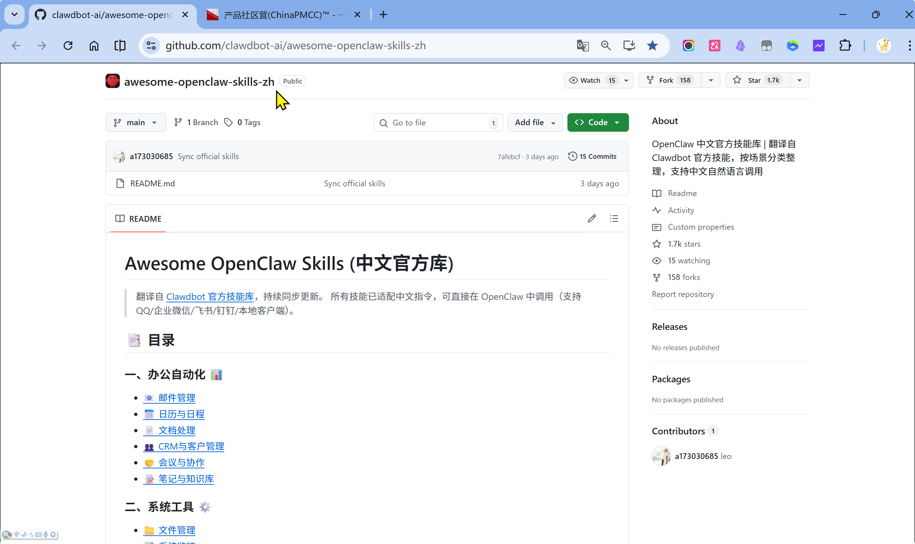Expand the main branch dropdown
Image resolution: width=915 pixels, height=544 pixels.
coord(136,123)
